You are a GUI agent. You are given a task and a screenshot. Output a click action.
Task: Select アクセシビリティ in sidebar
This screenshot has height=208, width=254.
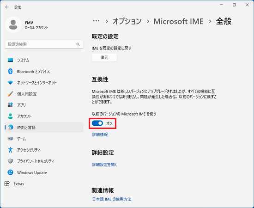click(x=44, y=150)
